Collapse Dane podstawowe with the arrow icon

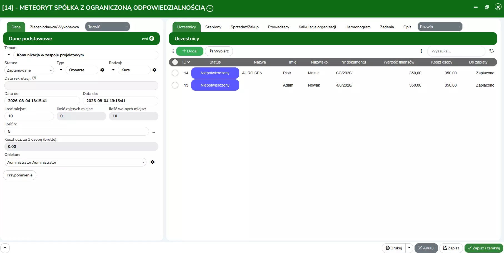pos(152,39)
